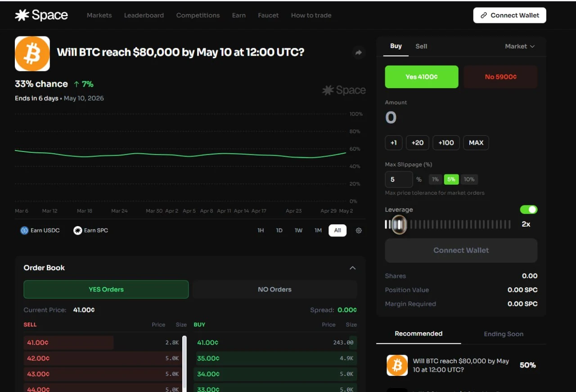Add +20 to the amount
576x392 pixels.
(418, 143)
